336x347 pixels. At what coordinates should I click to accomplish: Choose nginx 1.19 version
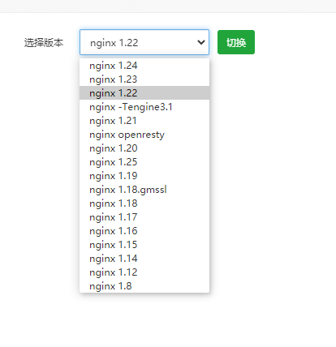(x=144, y=176)
